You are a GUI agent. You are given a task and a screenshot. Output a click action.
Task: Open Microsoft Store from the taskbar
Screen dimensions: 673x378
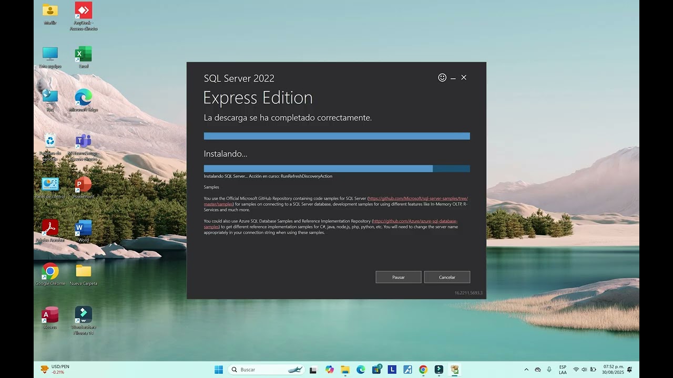[376, 370]
